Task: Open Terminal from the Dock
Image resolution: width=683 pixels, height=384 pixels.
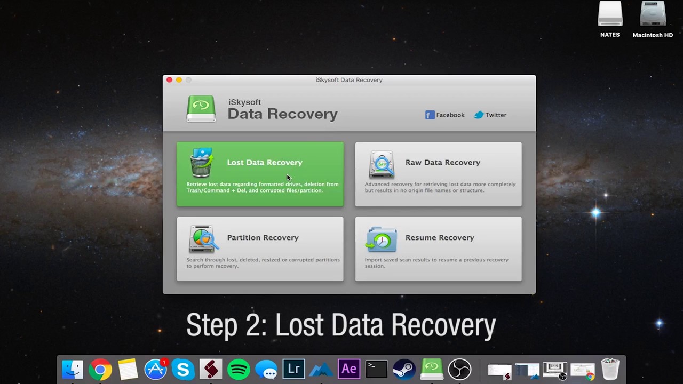Action: tap(377, 370)
